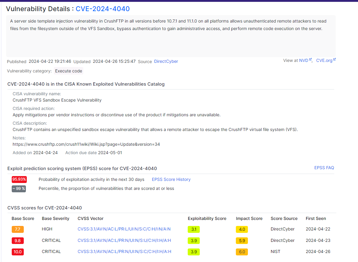Image resolution: width=358 pixels, height=262 pixels.
Task: Sort the table by Base Score header
Action: click(23, 218)
